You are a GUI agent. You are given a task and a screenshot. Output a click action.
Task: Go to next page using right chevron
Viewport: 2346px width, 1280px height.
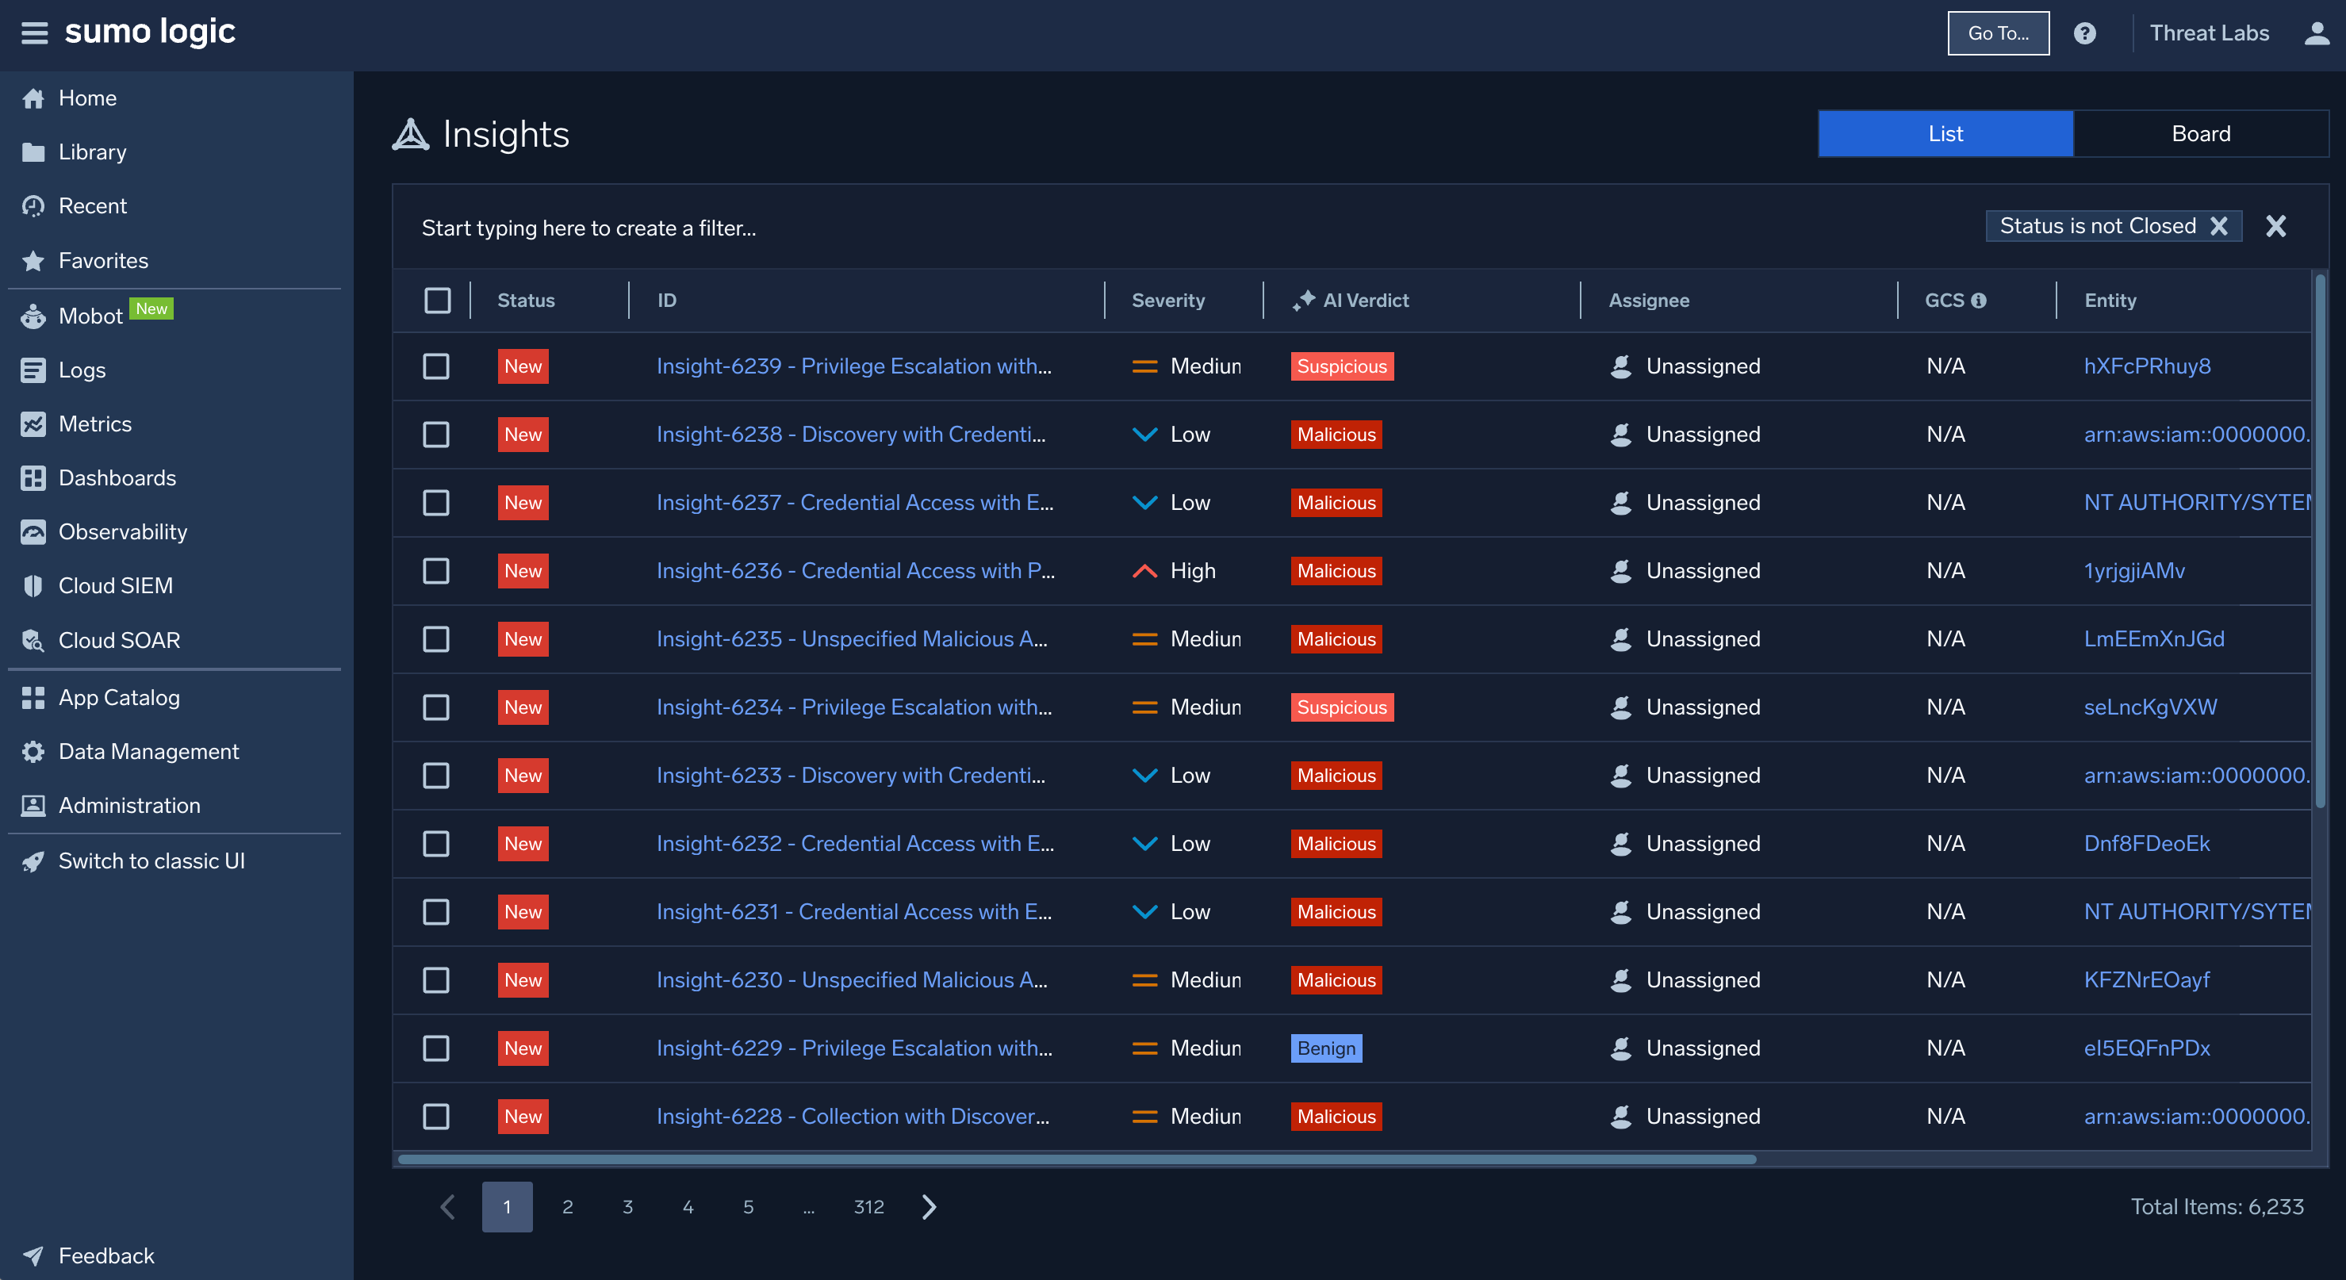pyautogui.click(x=928, y=1206)
